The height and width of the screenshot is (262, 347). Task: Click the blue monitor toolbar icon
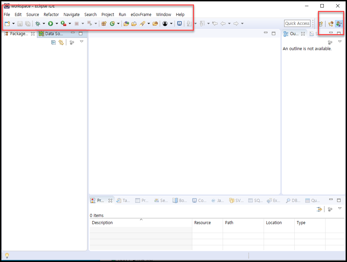pos(179,24)
